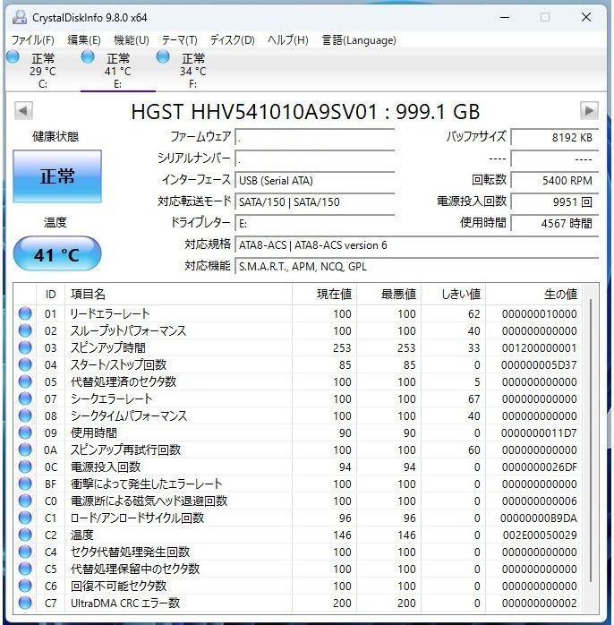Click the blue 正常 health status button

click(57, 176)
